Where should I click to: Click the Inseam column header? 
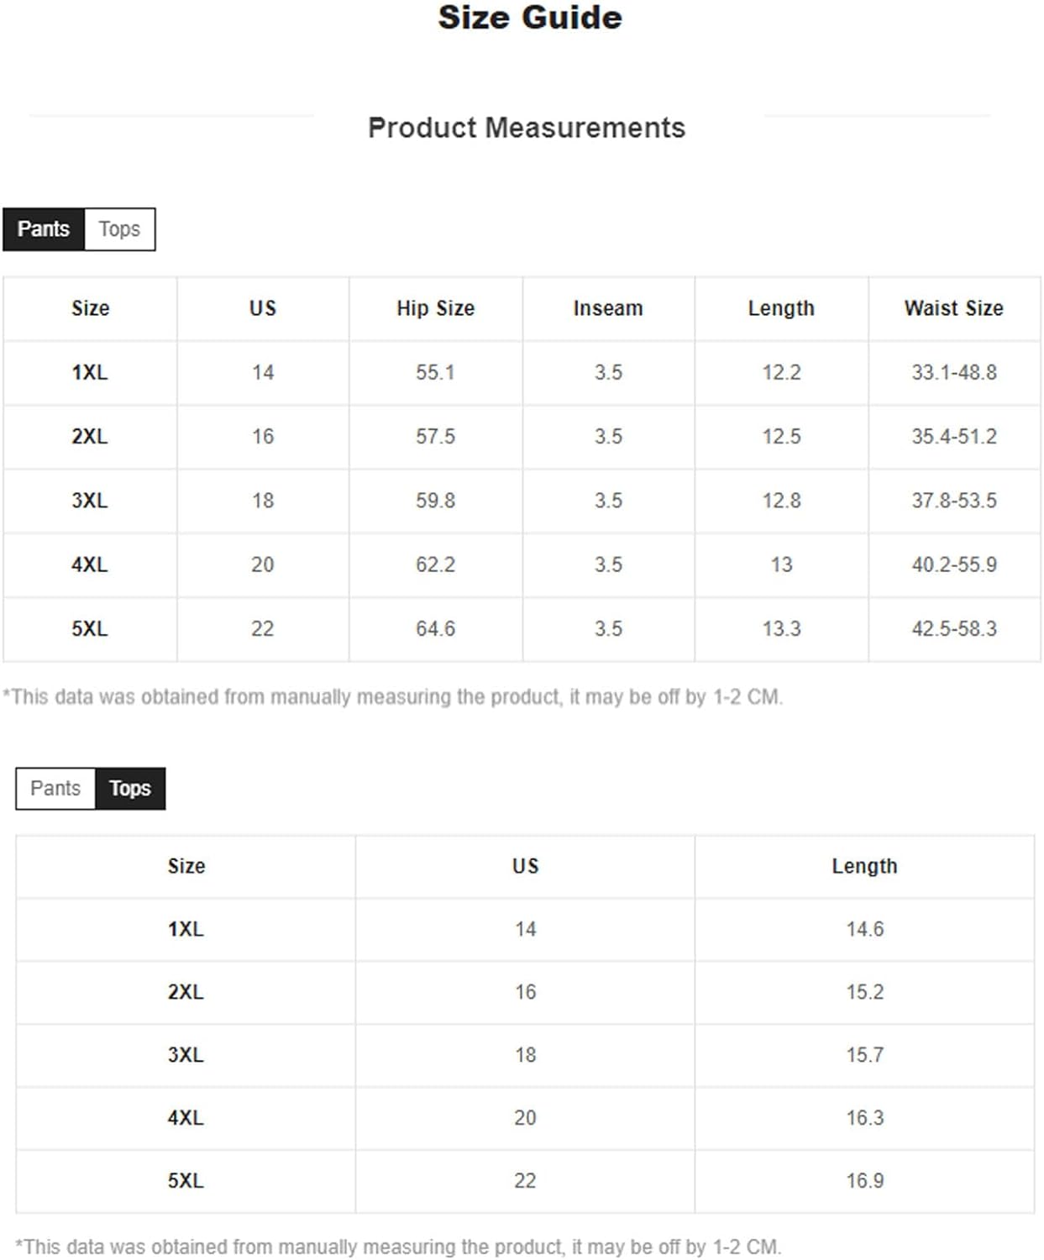pyautogui.click(x=608, y=308)
